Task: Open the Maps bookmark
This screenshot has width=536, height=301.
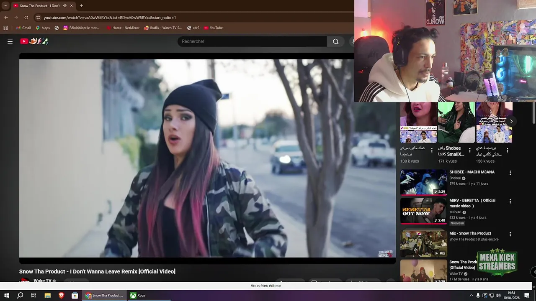Action: (43, 28)
